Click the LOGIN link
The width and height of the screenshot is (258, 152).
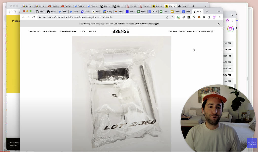[182, 32]
